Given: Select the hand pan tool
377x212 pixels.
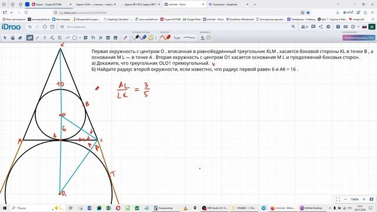Looking at the screenshot, I should tap(12, 38).
